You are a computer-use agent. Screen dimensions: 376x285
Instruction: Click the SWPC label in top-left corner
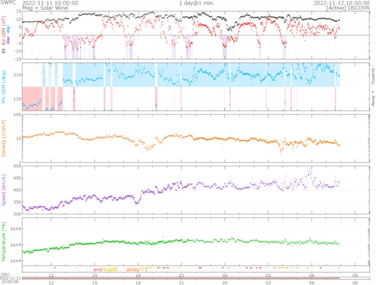point(8,3)
